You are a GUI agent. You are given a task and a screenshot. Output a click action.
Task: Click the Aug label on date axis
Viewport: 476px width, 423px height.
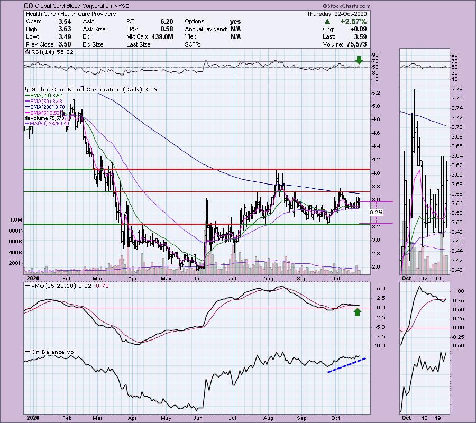pos(269,277)
